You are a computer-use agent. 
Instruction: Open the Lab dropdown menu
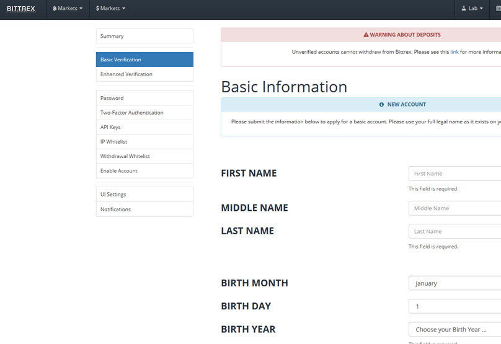click(472, 8)
